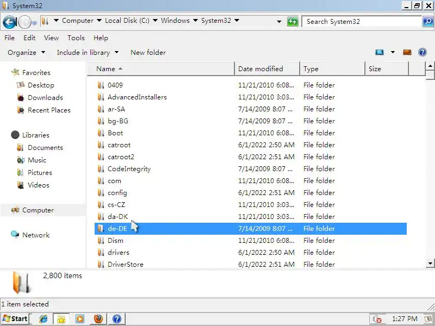Click the Change your view icon
The width and height of the screenshot is (435, 326).
tap(380, 52)
